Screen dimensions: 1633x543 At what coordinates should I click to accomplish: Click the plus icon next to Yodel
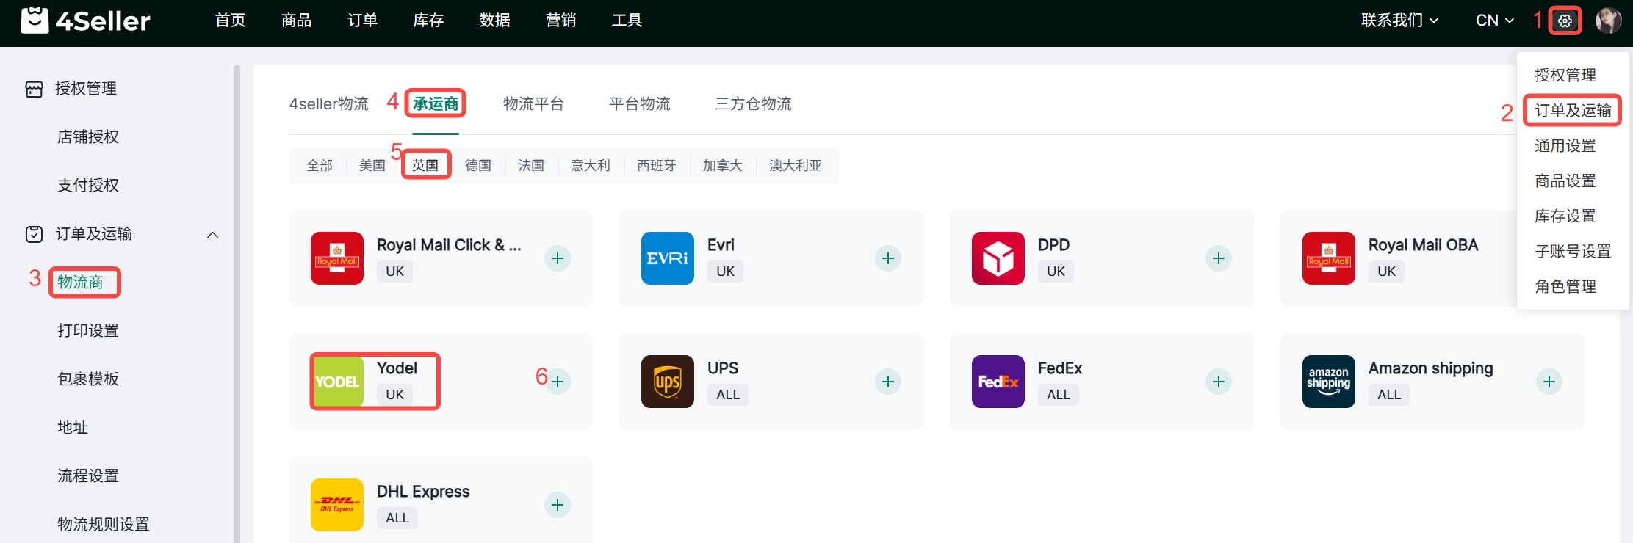(558, 382)
